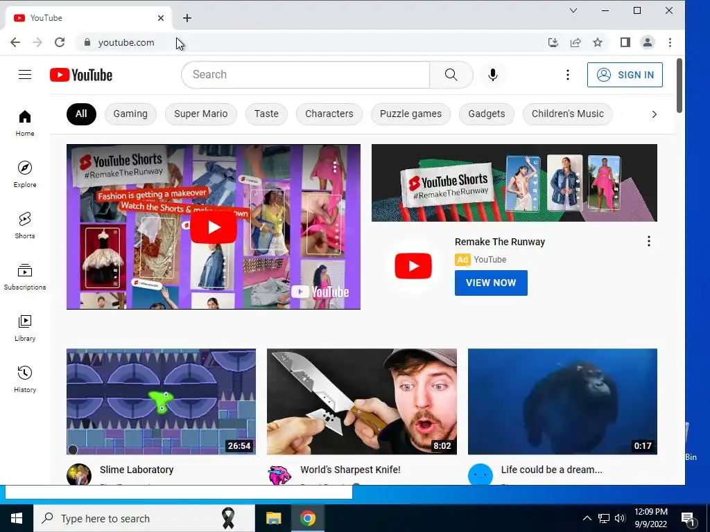Screen dimensions: 710x532
Task: Click the SIGN IN button
Action: click(625, 75)
